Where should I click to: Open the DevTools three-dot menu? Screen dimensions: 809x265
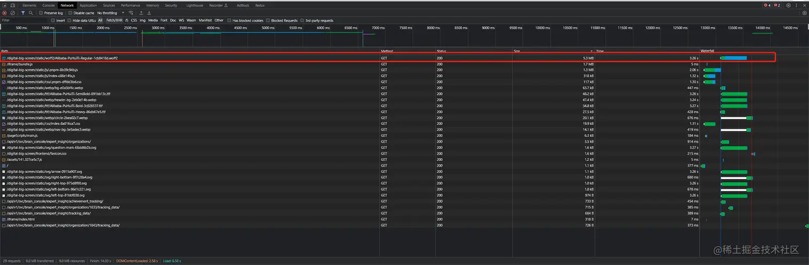[x=795, y=5]
